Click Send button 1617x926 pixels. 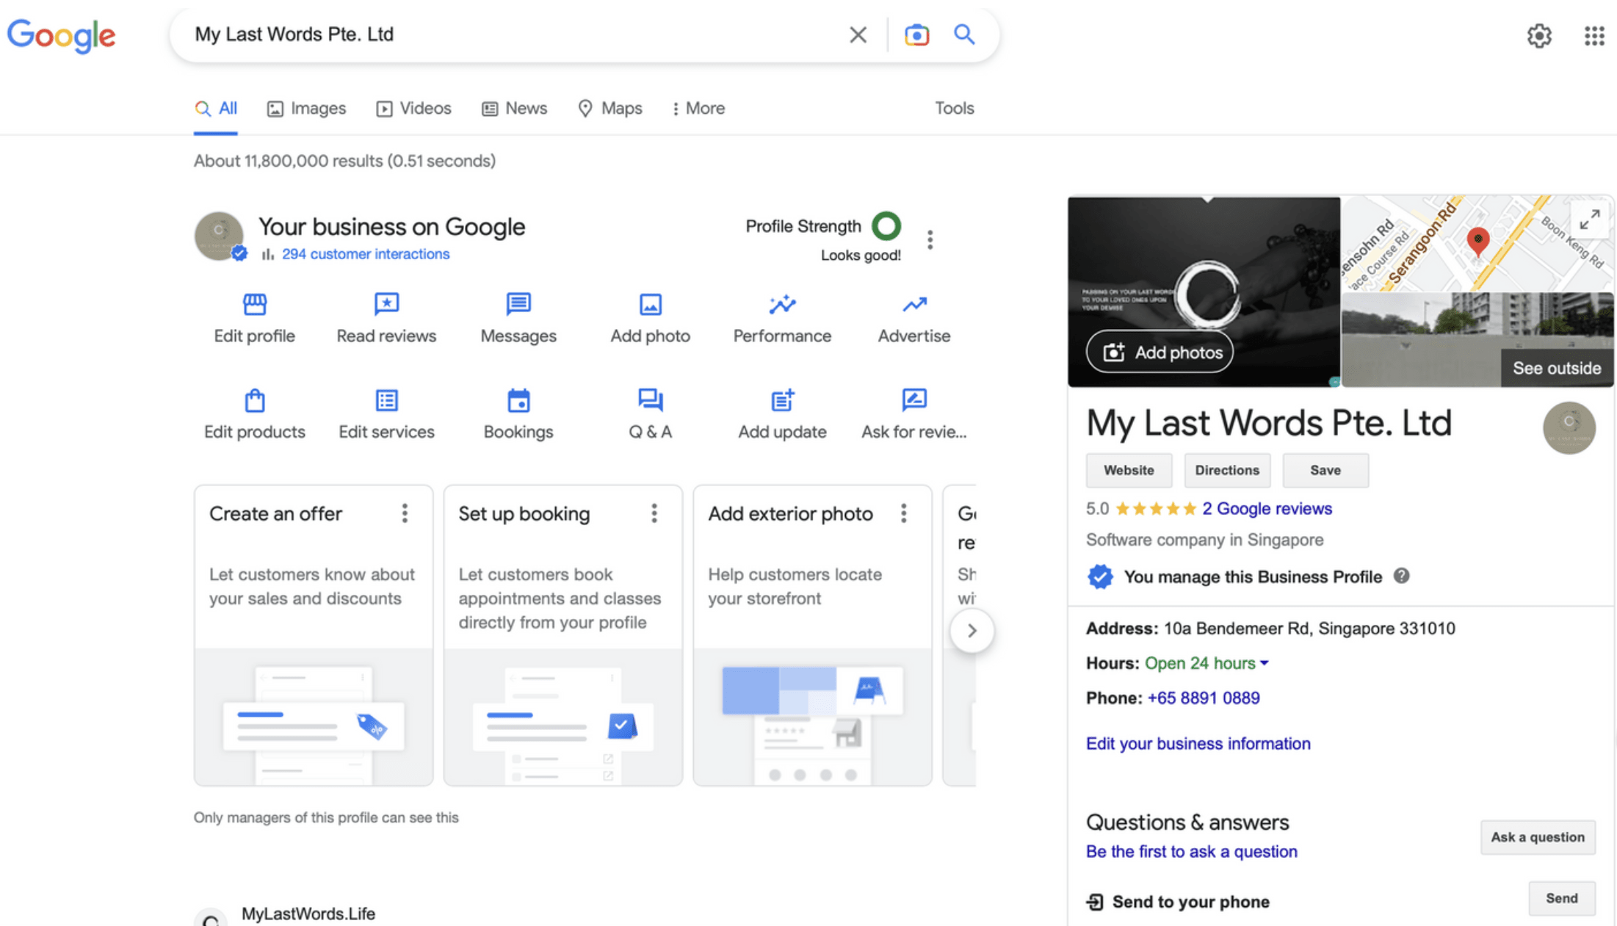[x=1562, y=898]
